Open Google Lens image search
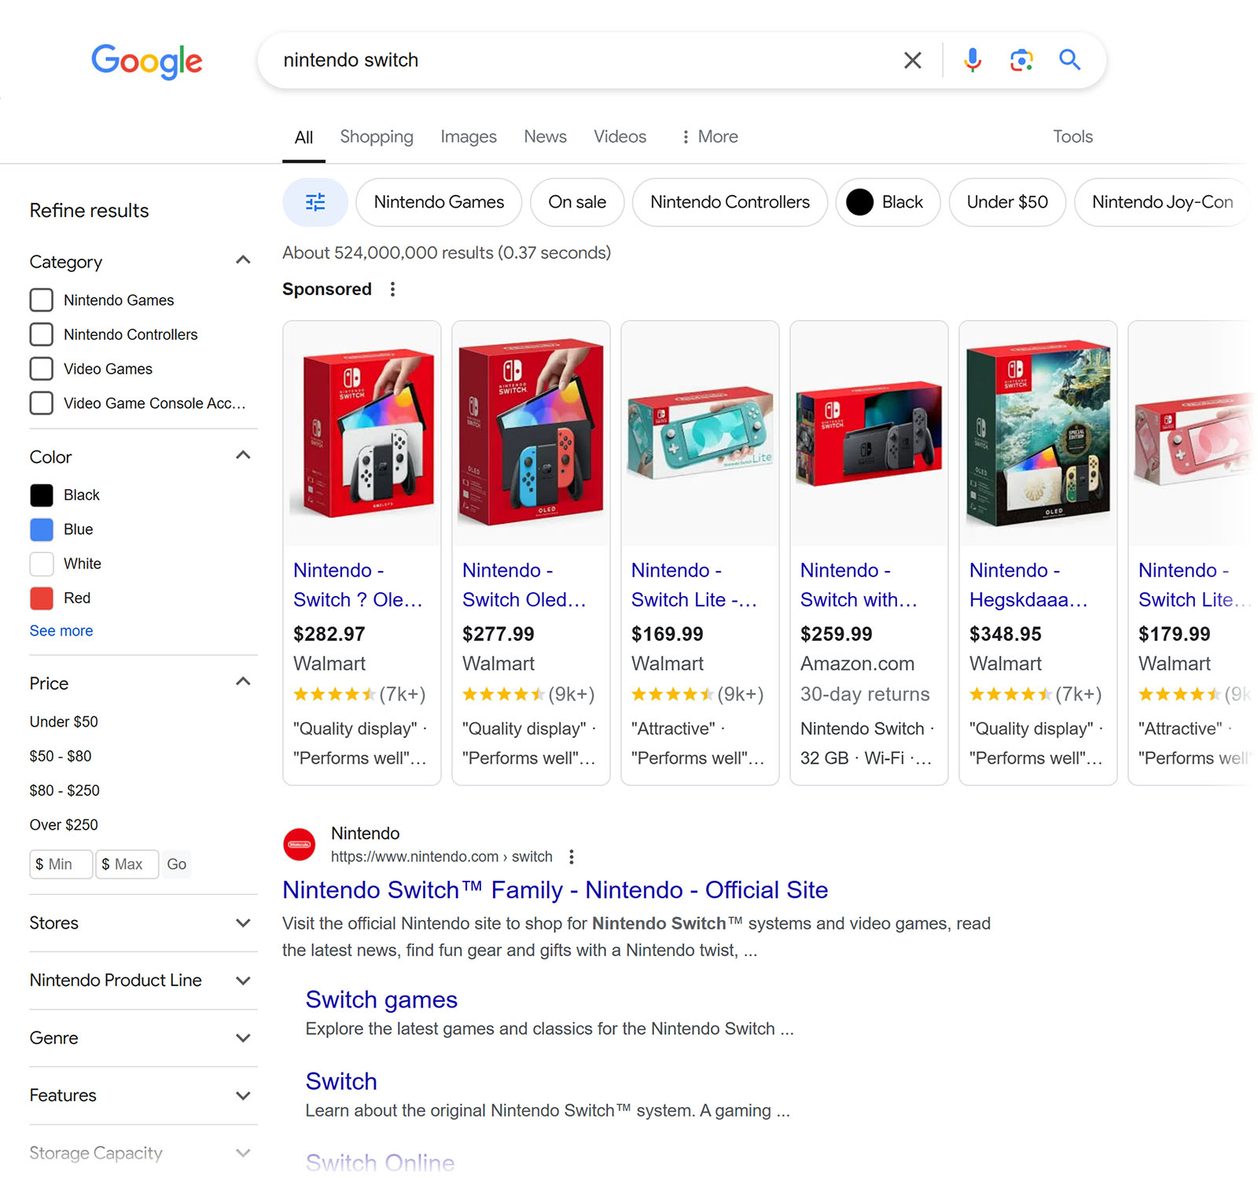 [1021, 60]
